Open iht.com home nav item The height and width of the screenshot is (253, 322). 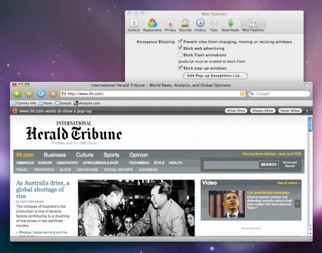pyautogui.click(x=25, y=155)
